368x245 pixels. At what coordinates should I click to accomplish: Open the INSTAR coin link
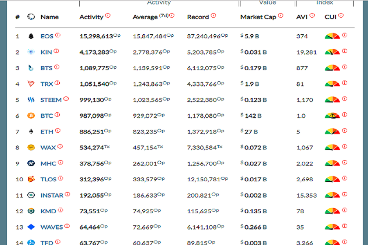point(52,195)
